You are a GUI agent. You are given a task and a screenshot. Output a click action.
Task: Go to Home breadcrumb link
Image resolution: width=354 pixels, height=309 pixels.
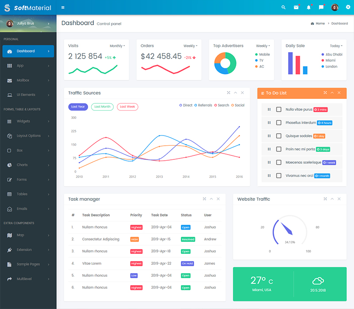pyautogui.click(x=320, y=23)
